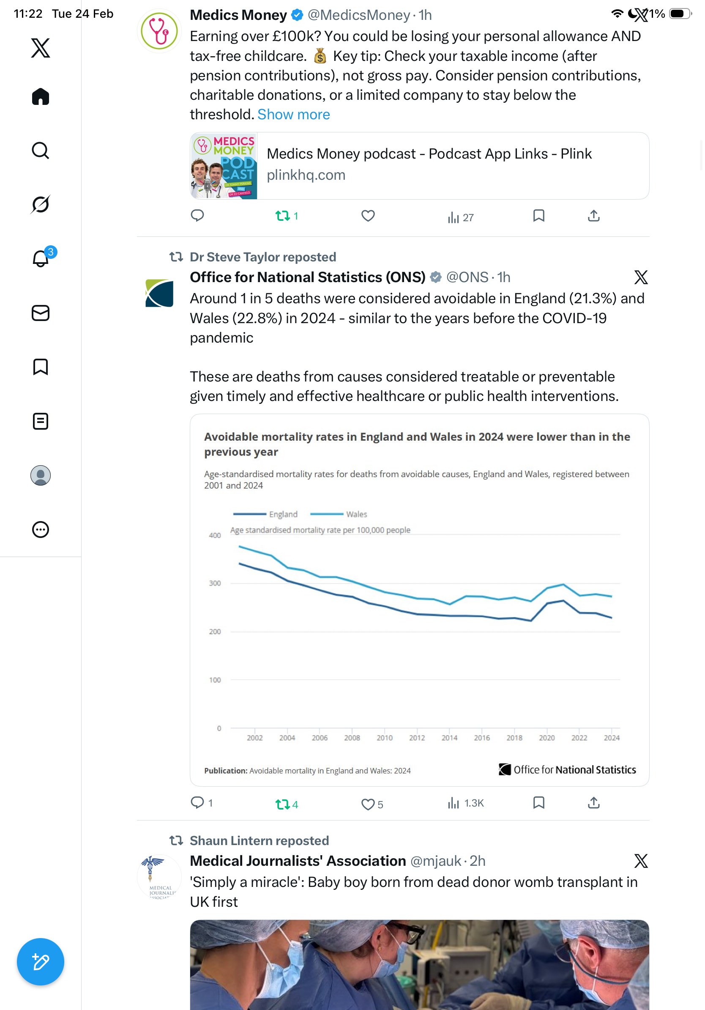Screen dimensions: 705x1010
Task: Click the X logo in sidebar
Action: click(x=41, y=47)
